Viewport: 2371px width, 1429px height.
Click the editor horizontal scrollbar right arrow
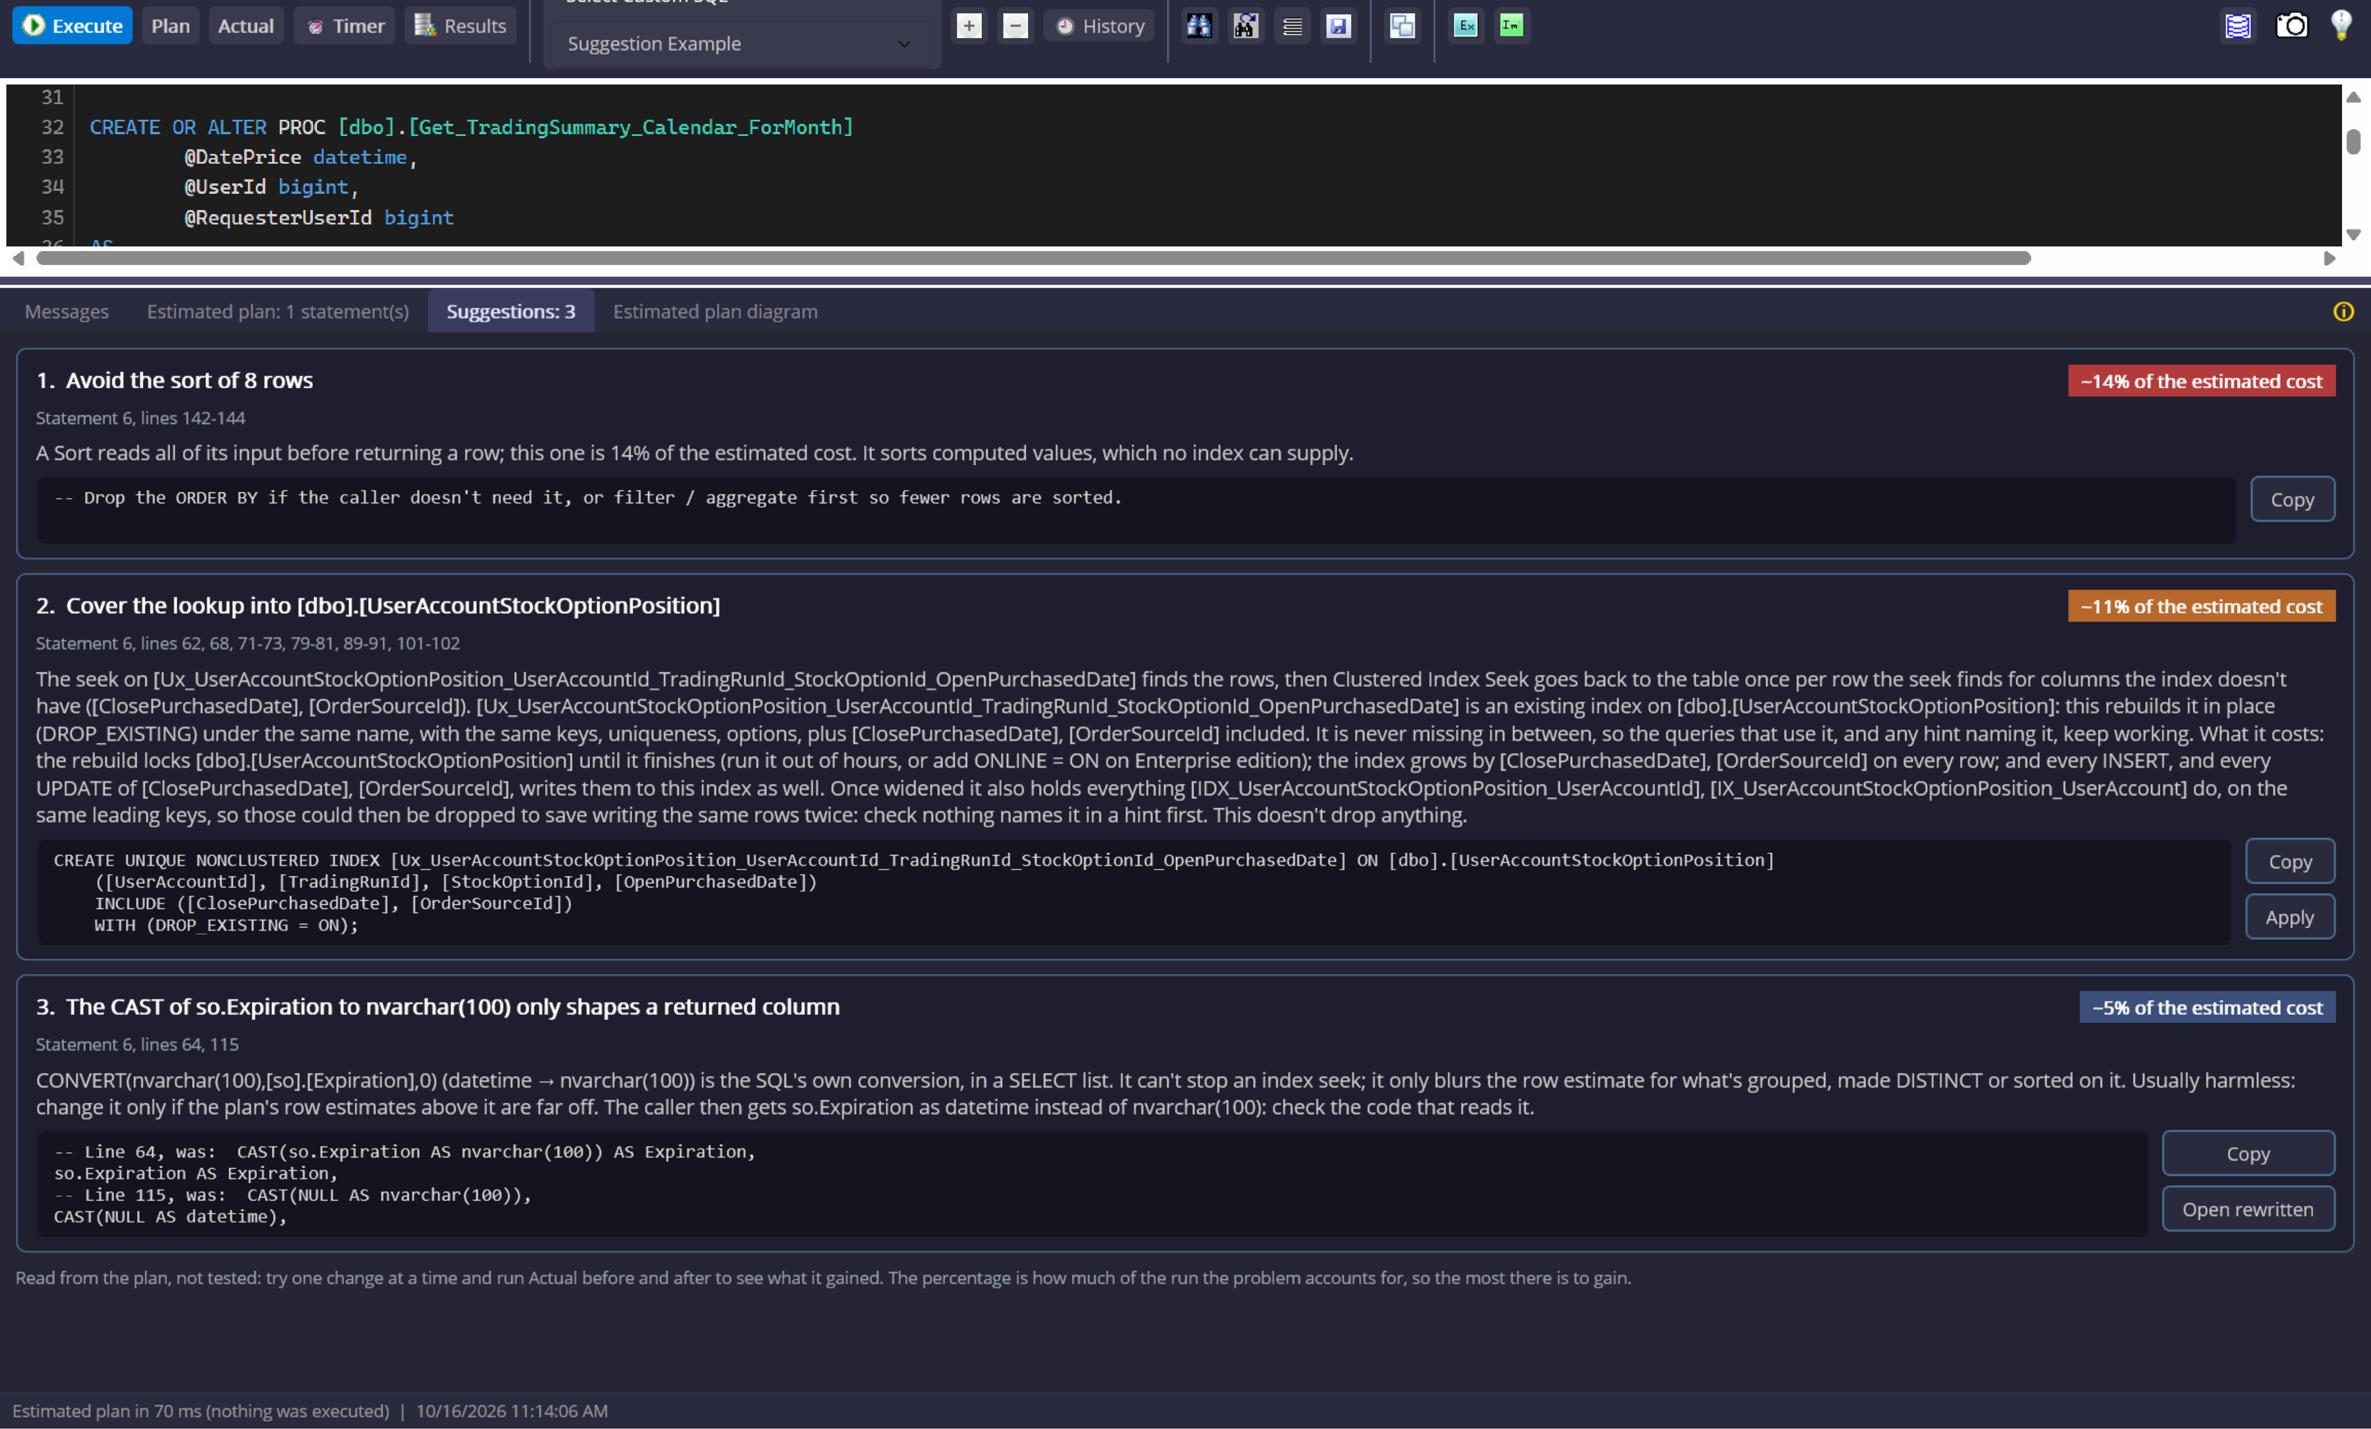2329,257
